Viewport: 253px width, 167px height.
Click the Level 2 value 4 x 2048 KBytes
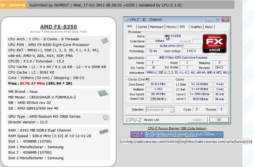[200, 94]
